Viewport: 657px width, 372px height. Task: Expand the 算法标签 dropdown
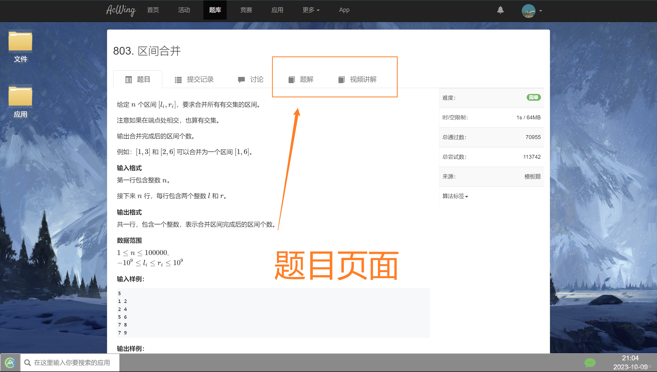click(x=455, y=196)
